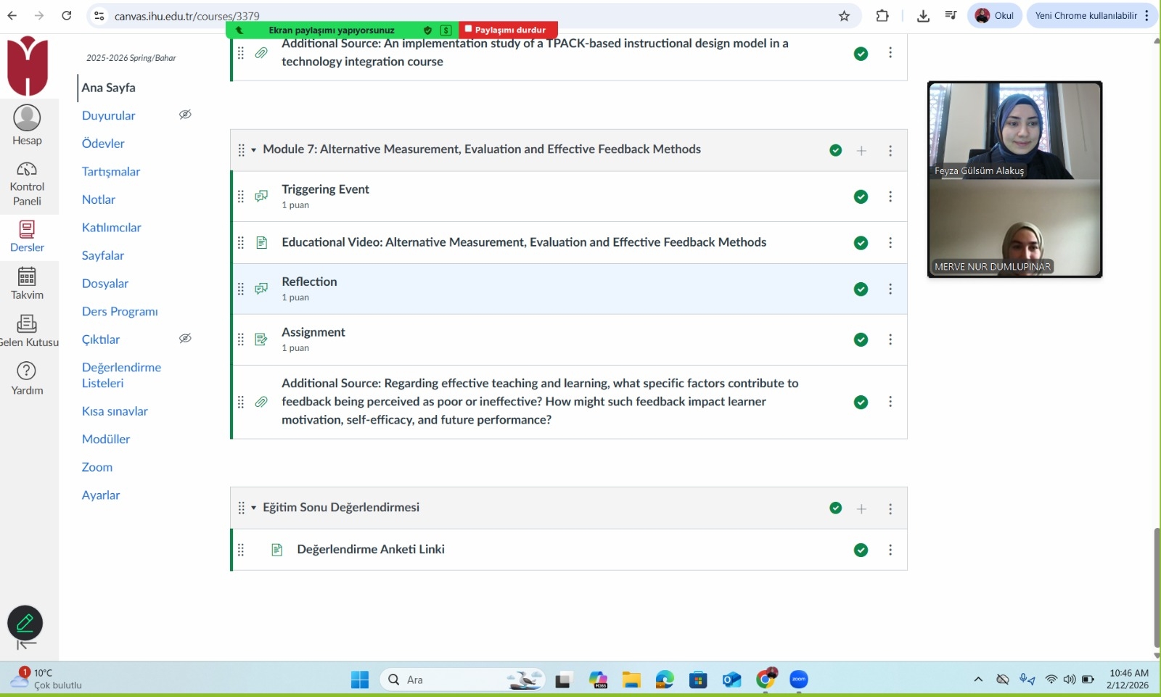This screenshot has width=1161, height=697.
Task: Click the Yardım help icon
Action: point(27,371)
